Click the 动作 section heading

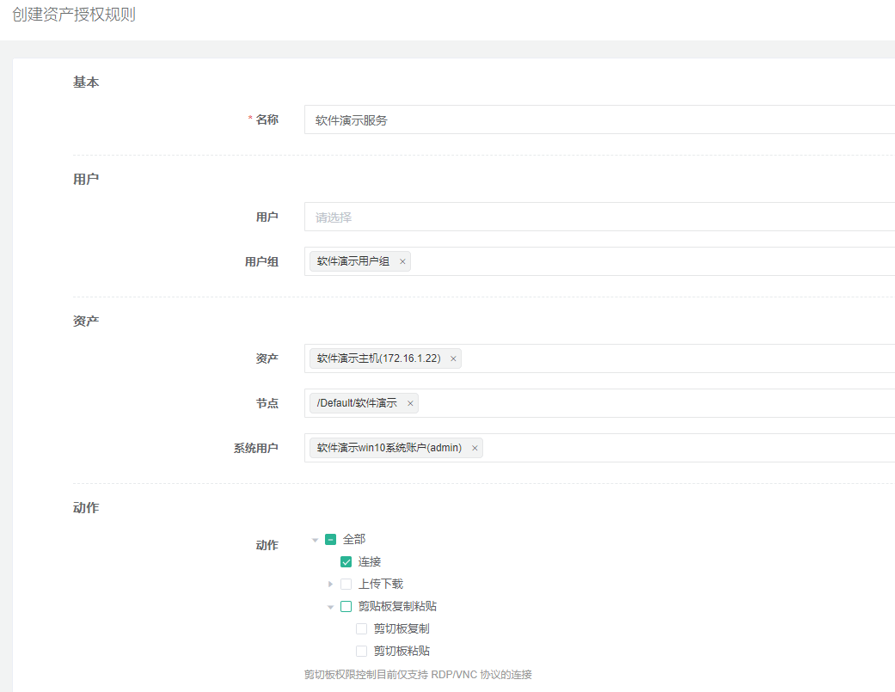[86, 508]
